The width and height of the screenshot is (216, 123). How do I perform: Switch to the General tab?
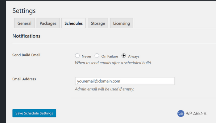point(24,23)
